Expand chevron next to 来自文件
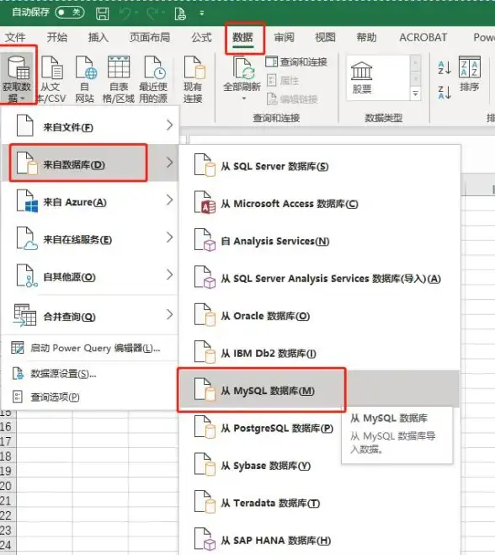 tap(170, 125)
